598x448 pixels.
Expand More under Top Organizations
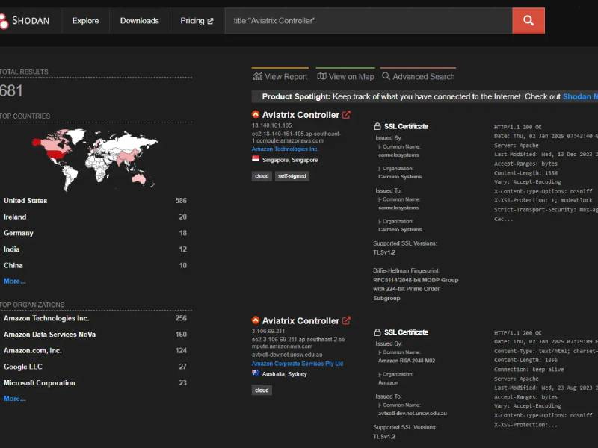(x=14, y=399)
